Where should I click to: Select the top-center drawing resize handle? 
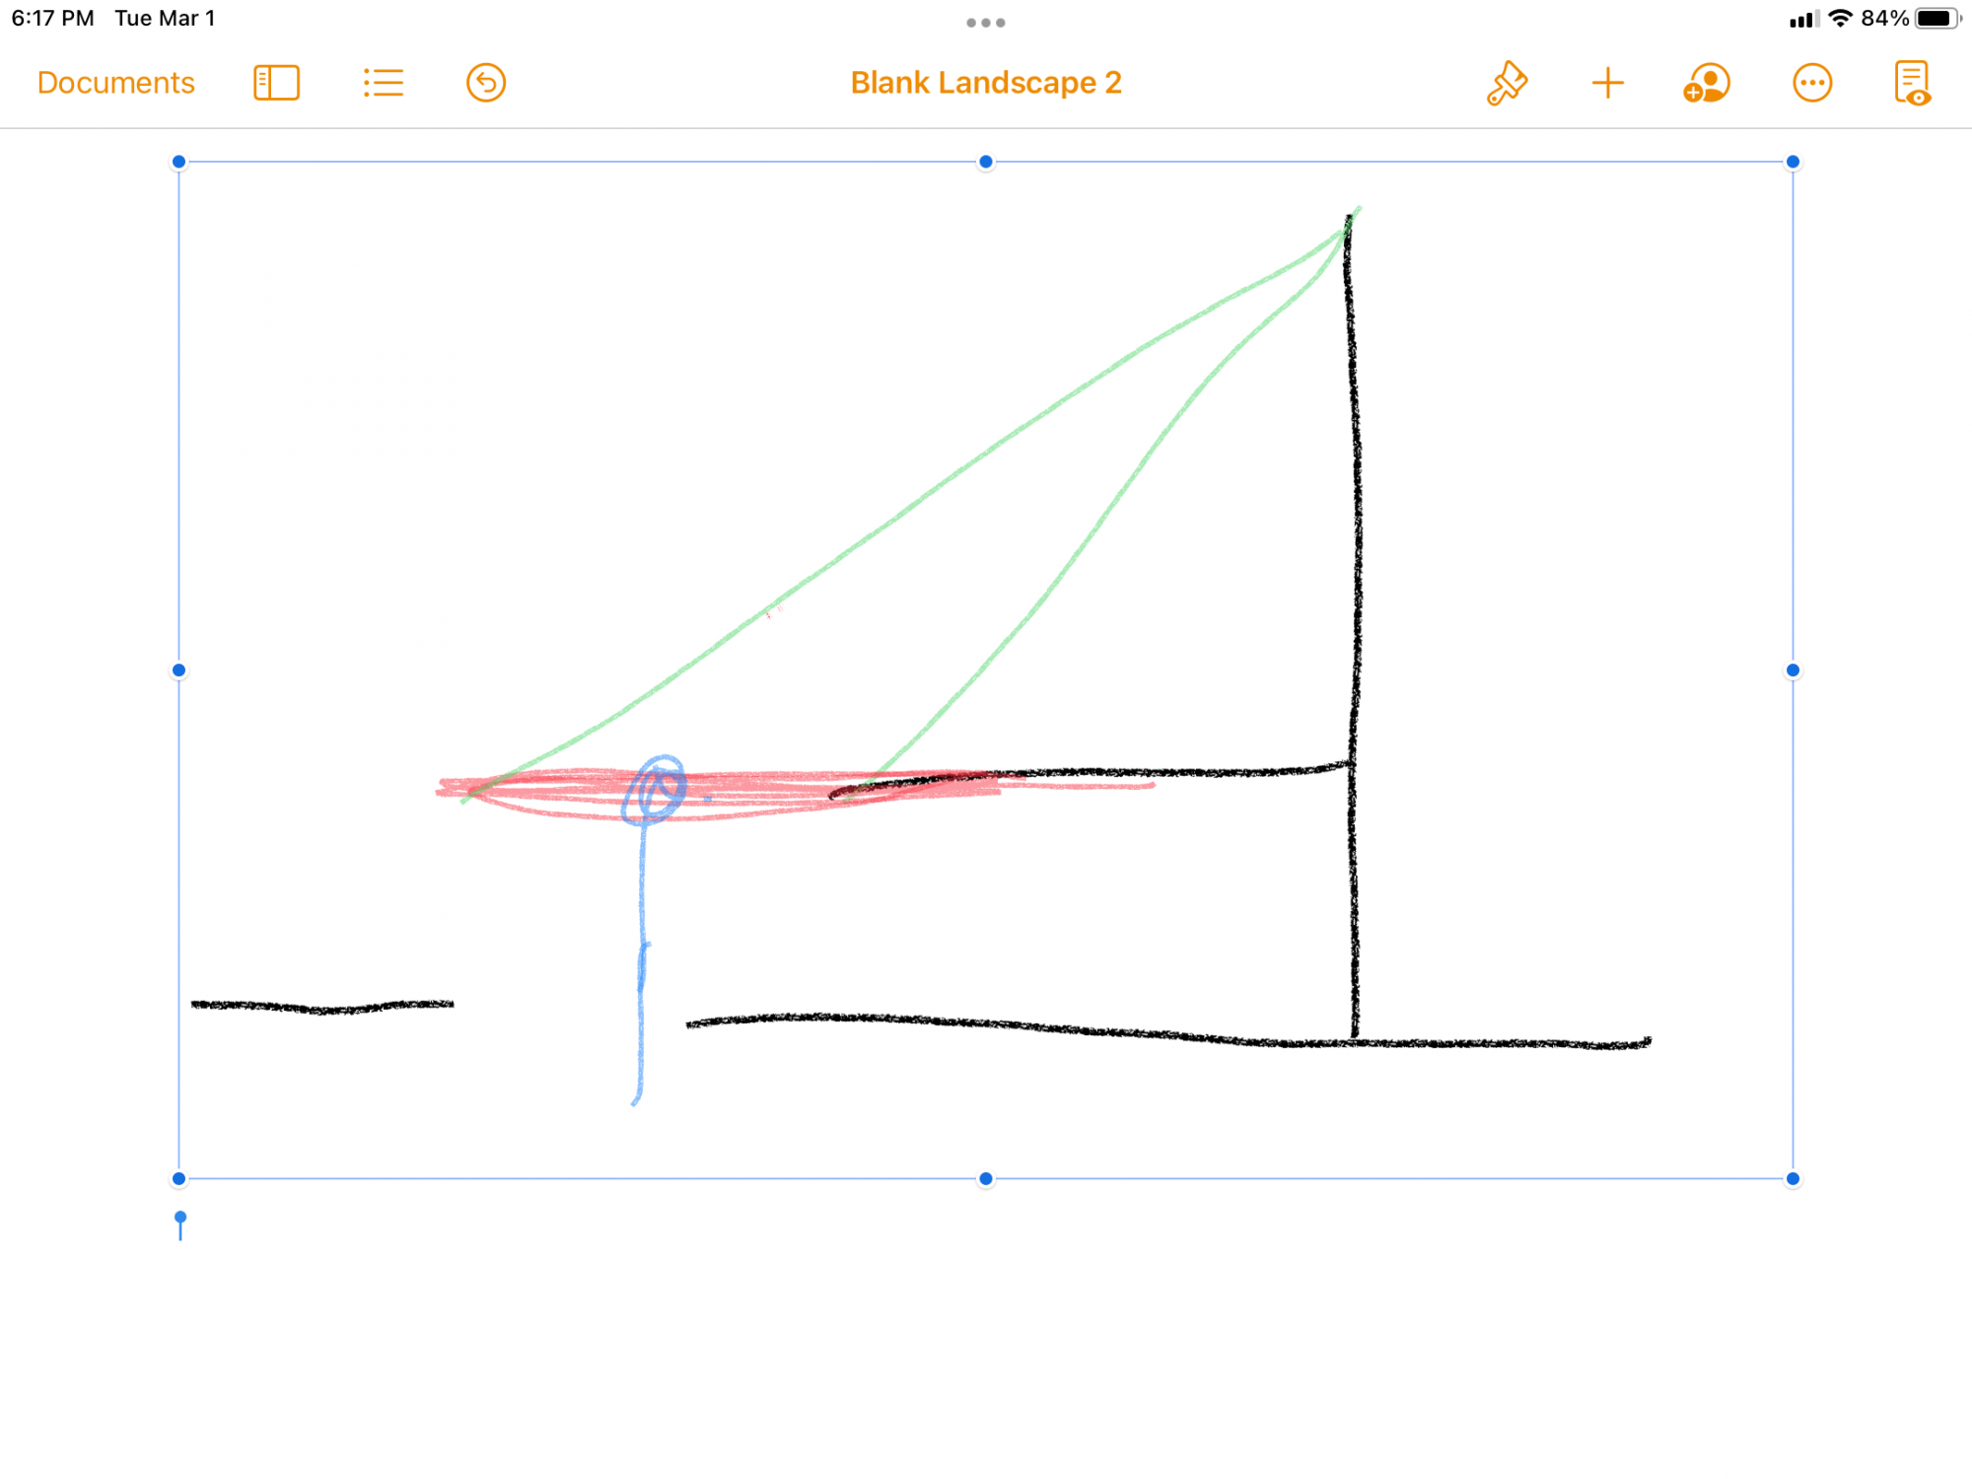tap(986, 162)
